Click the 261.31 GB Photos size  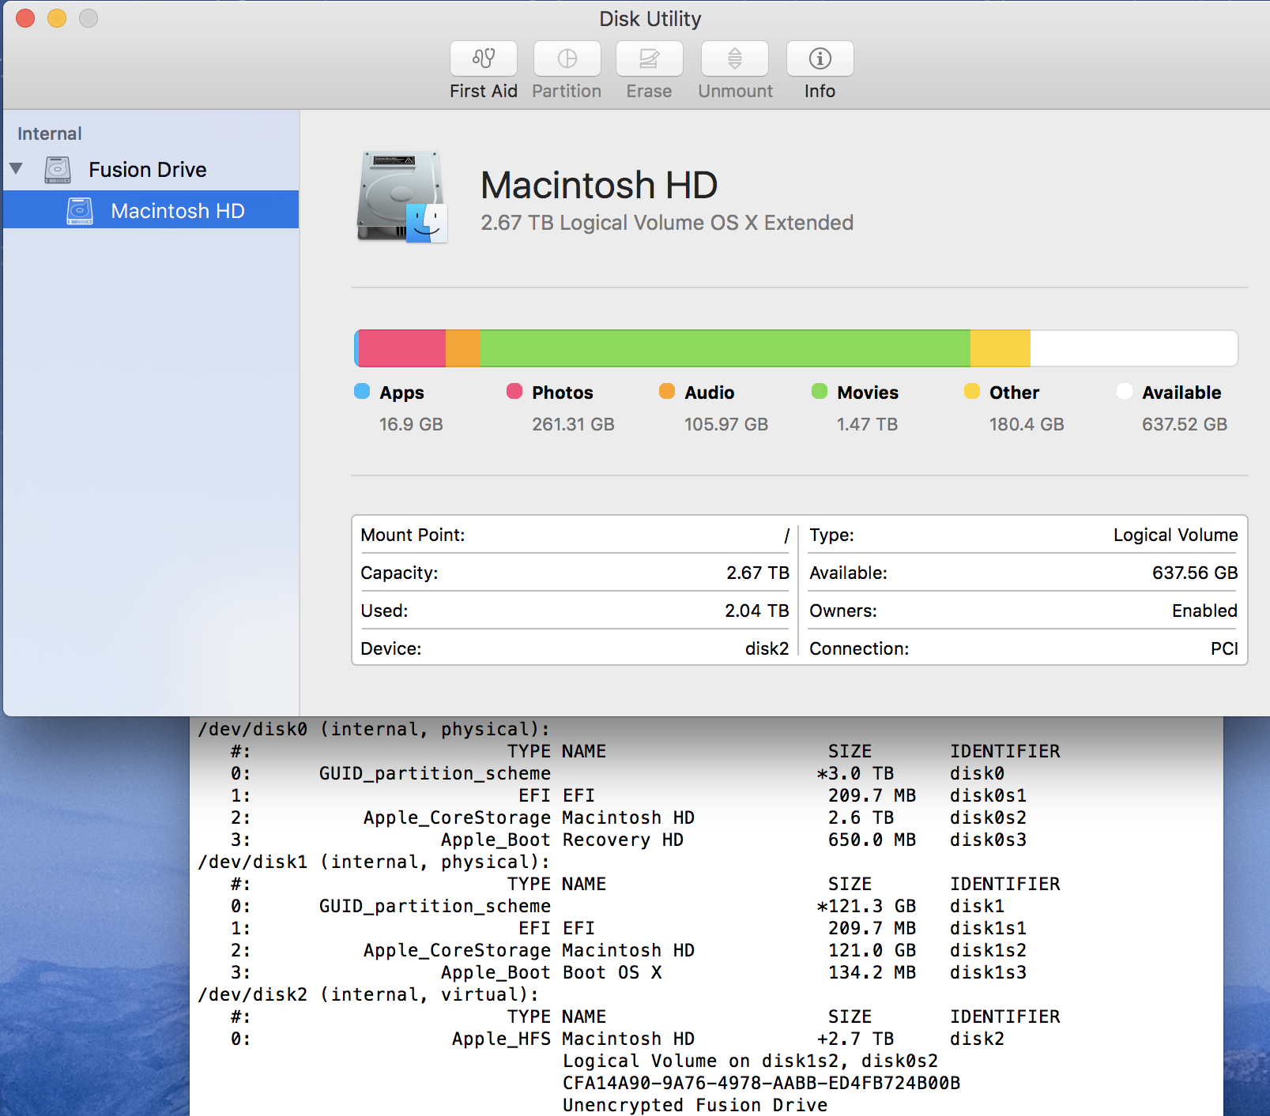tap(573, 424)
